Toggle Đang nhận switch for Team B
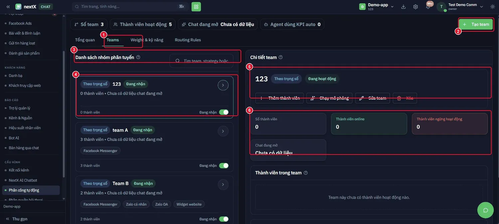Screen dimensions: 499x224 pos(224,219)
